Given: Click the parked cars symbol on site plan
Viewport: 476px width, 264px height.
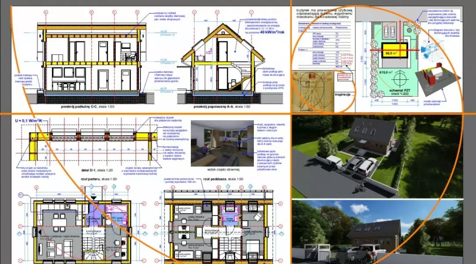Looking at the screenshot, I should [x=389, y=31].
